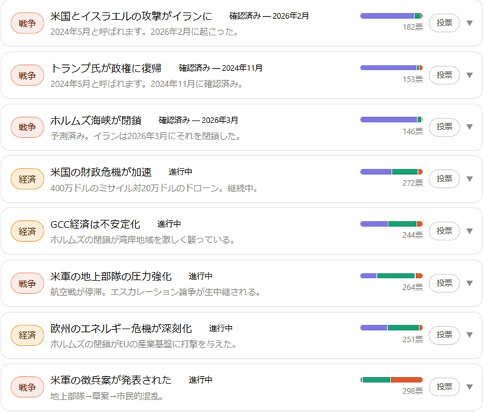
Task: Click vote bar above 298票
Action: [x=391, y=380]
